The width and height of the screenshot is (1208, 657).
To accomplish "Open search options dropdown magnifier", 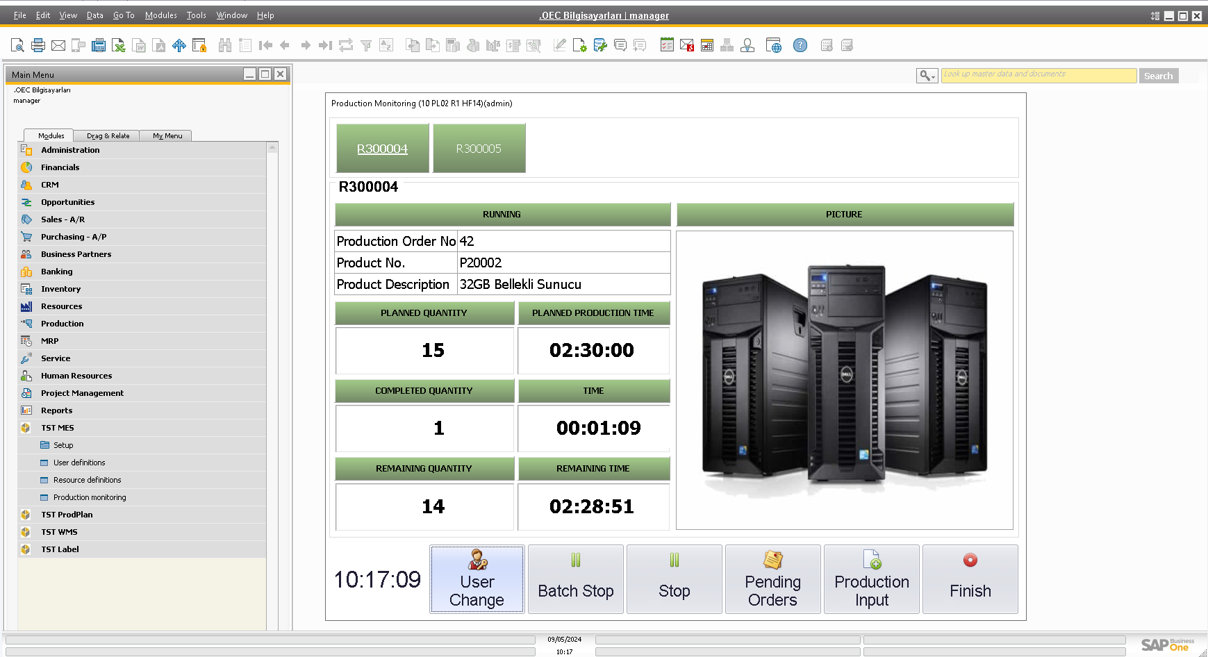I will tap(927, 76).
